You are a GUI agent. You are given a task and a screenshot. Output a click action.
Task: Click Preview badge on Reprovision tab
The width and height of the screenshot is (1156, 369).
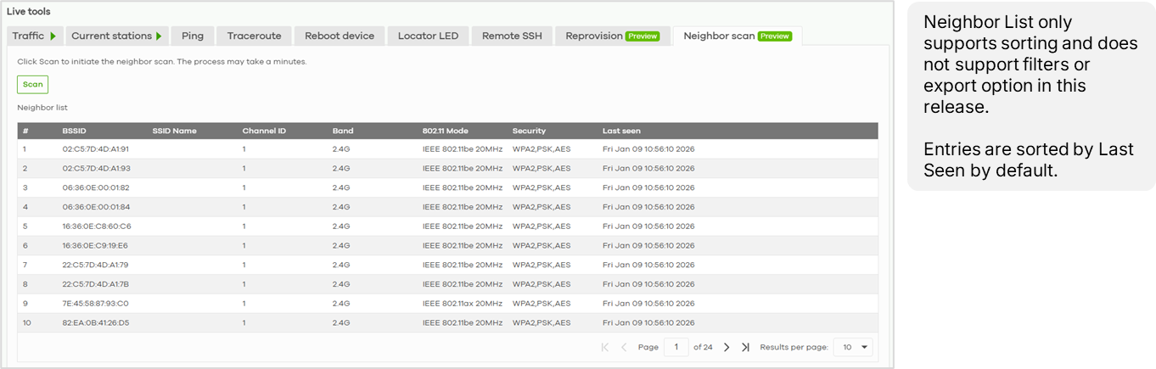(x=643, y=36)
